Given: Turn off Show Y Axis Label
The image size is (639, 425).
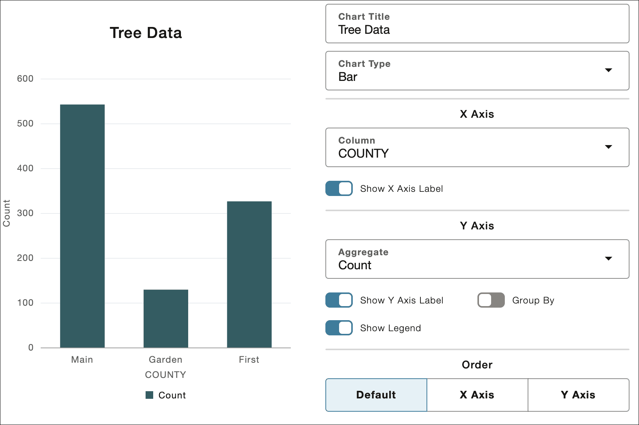Looking at the screenshot, I should [339, 300].
